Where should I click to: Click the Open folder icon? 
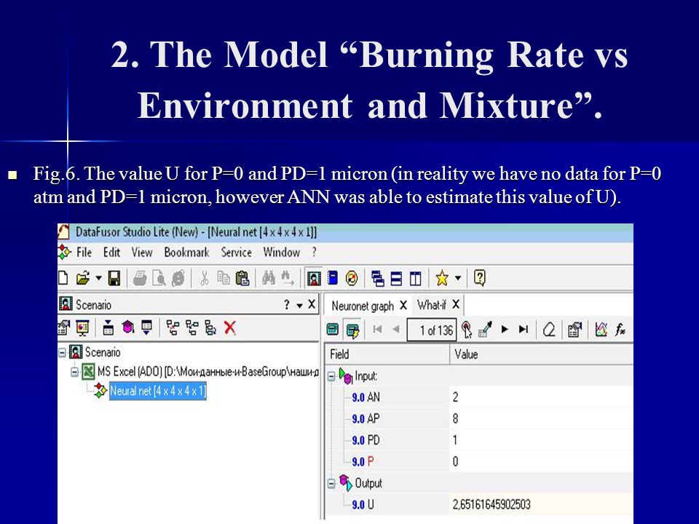pos(83,279)
